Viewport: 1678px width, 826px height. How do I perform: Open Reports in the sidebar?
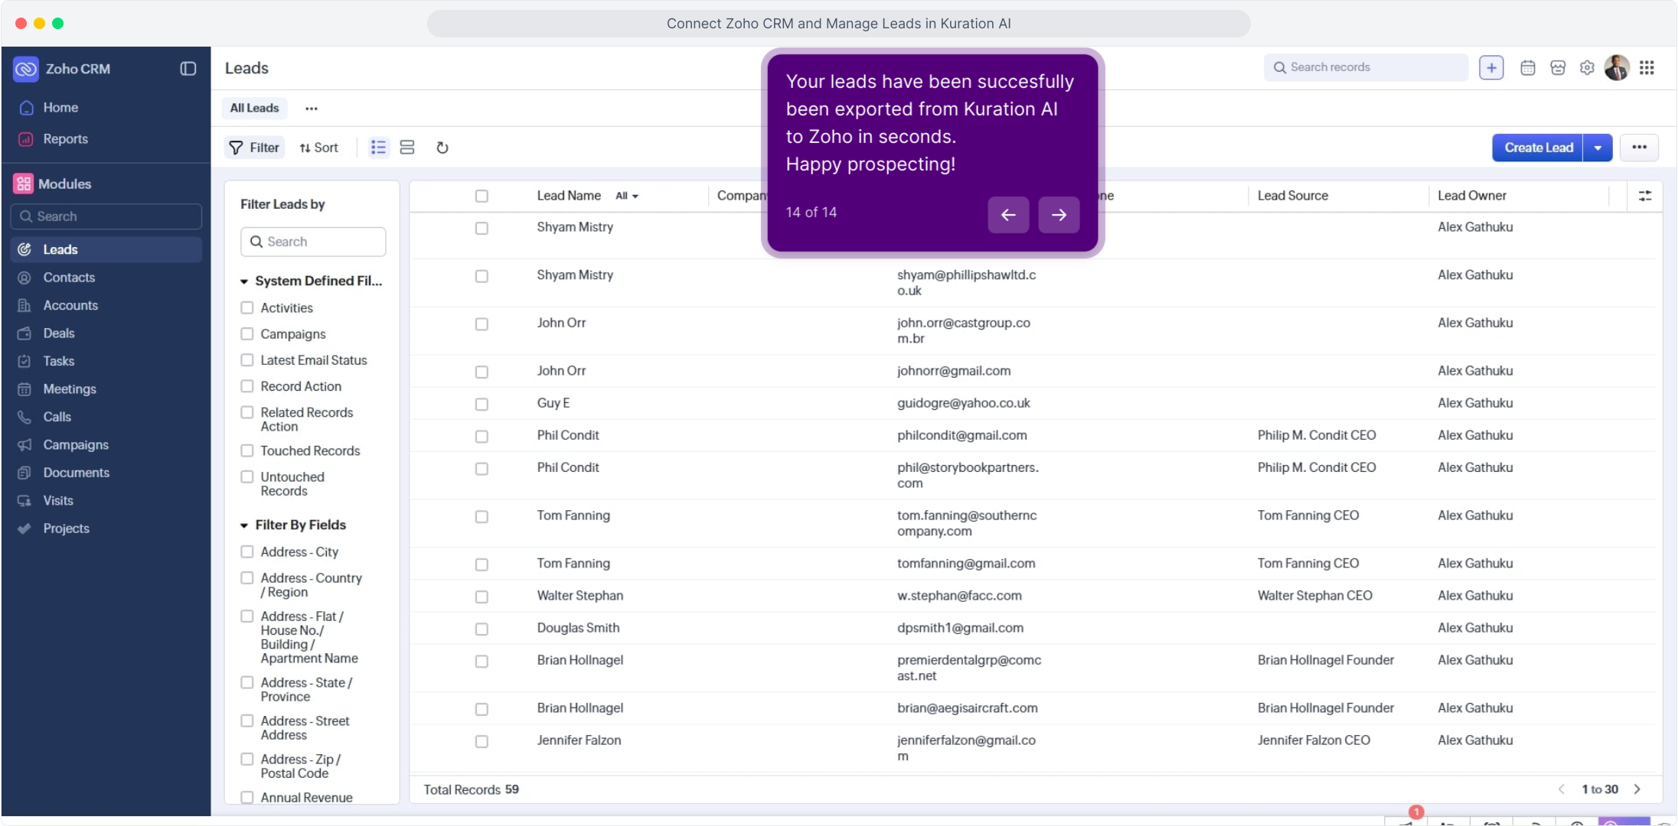[x=65, y=139]
